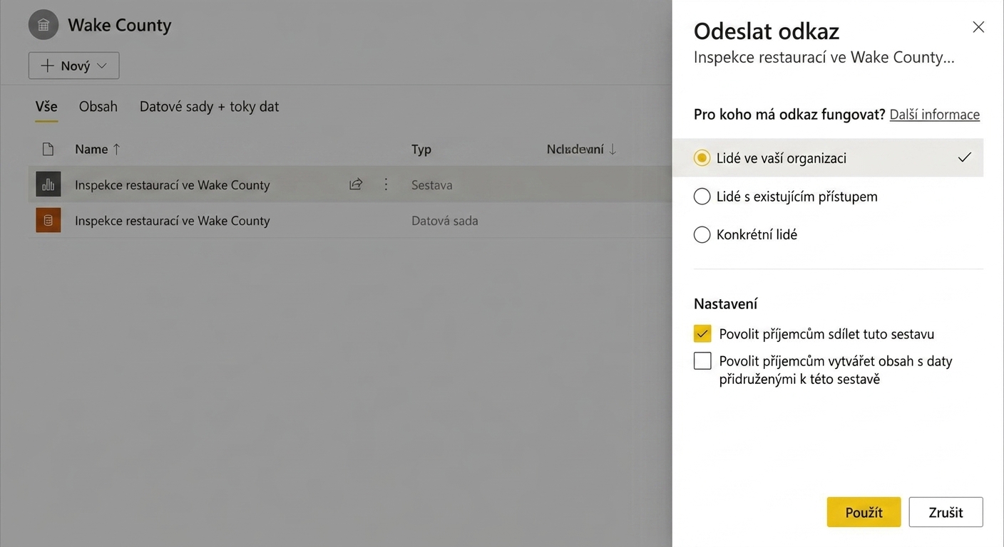
Task: Uncheck Povolit příjemcům sdílet tuto sestavu
Action: point(702,333)
